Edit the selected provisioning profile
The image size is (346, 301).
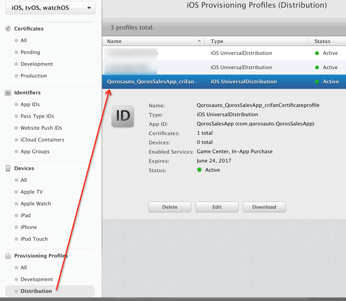point(217,207)
